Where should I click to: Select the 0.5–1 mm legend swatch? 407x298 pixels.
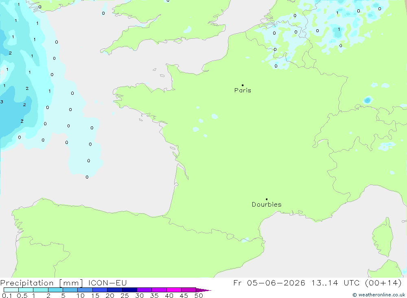pos(26,290)
